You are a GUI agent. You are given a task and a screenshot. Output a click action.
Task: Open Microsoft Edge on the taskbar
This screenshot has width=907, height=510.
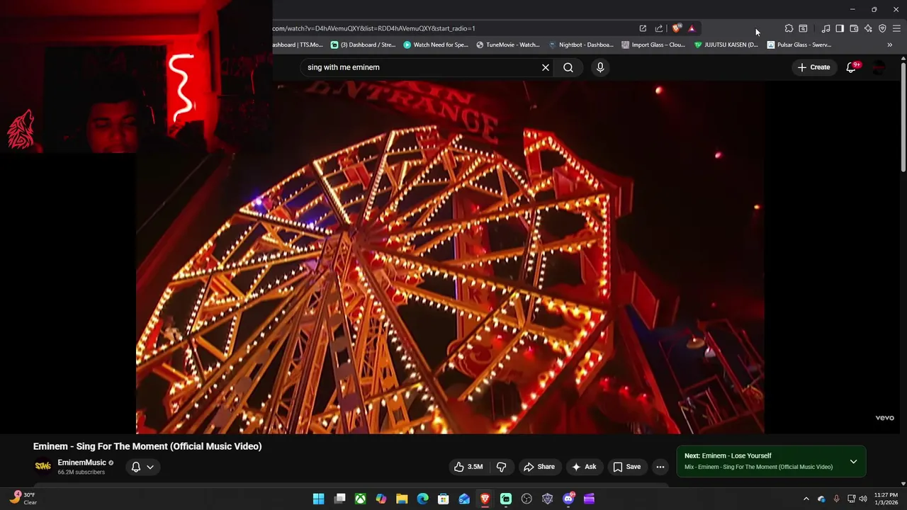(423, 499)
